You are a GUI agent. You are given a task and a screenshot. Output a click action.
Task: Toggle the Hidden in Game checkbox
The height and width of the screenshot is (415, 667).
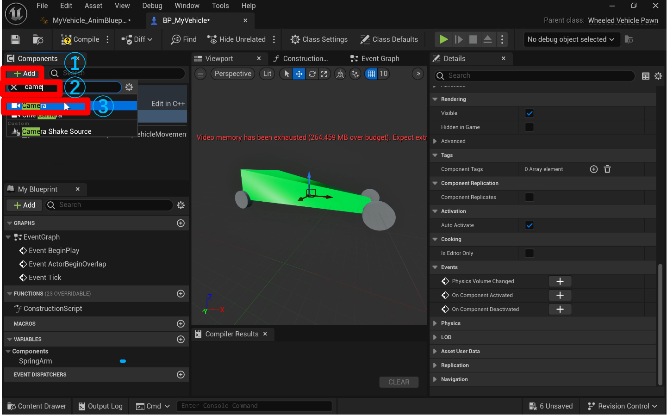click(x=530, y=127)
